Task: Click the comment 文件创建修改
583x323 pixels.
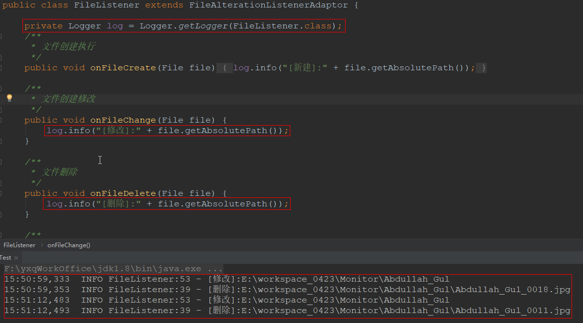Action: 68,99
